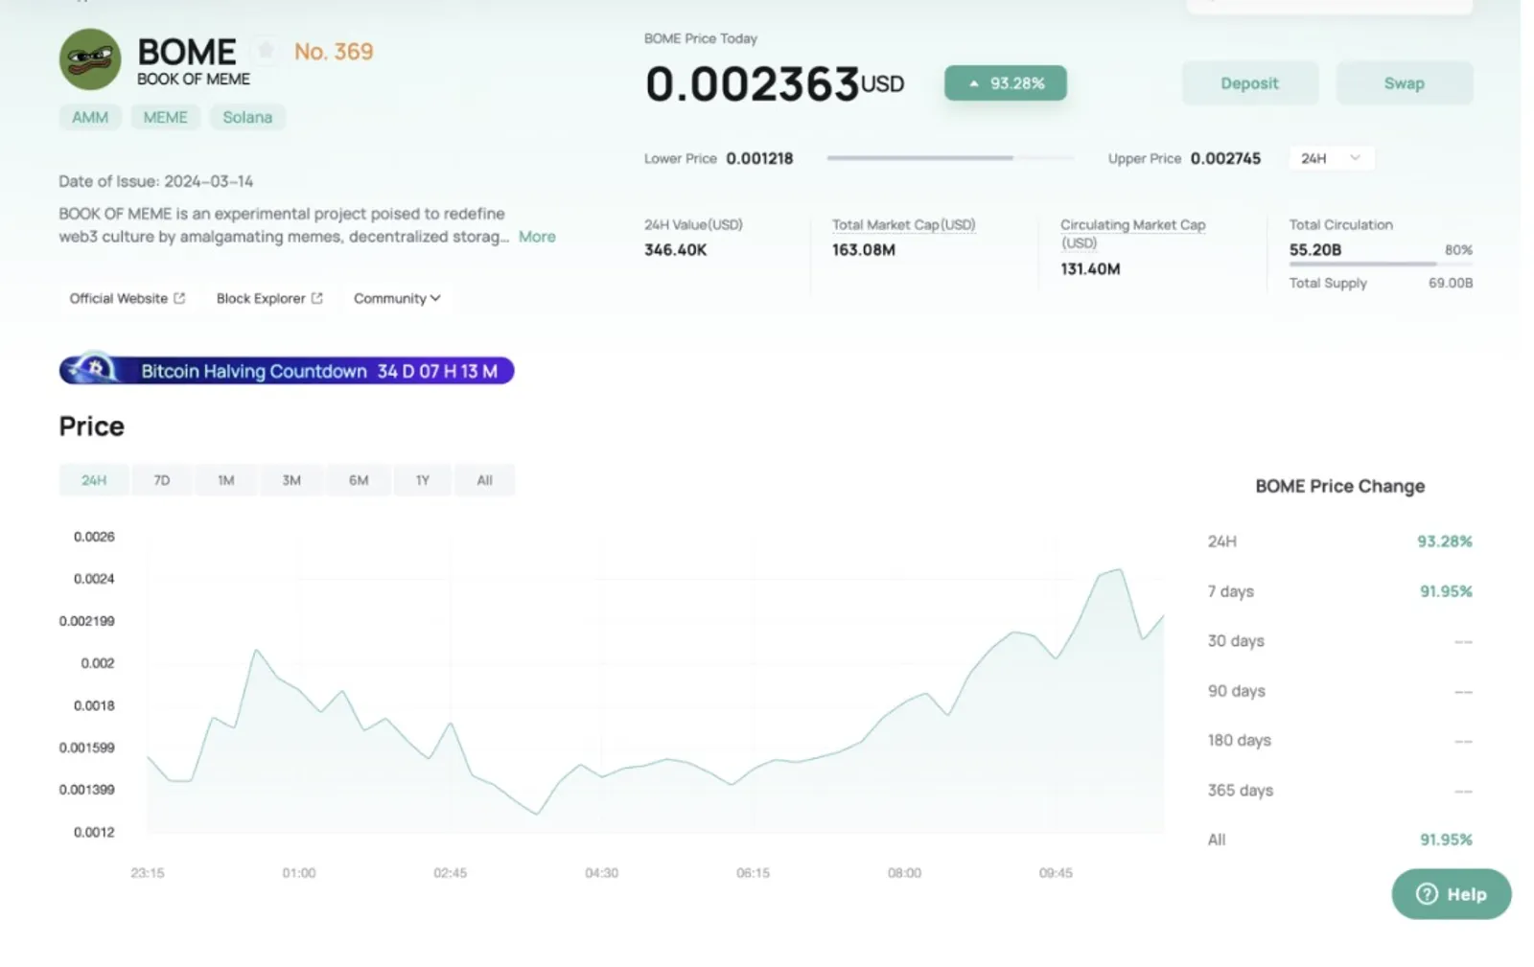Click the Total Market Cap(USD) label
The height and width of the screenshot is (967, 1534).
coord(903,225)
